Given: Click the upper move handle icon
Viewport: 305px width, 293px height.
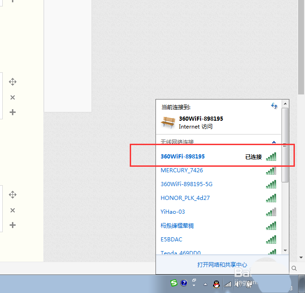Looking at the screenshot, I should point(12,82).
